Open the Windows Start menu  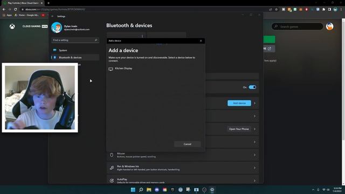[133, 190]
